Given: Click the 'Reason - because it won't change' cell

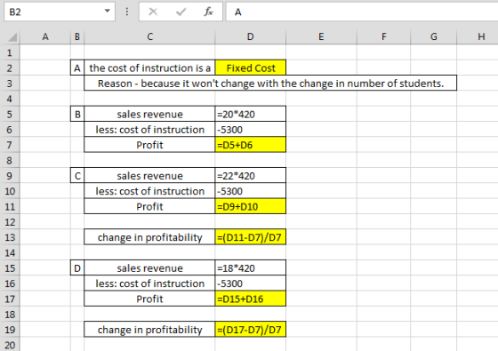Looking at the screenshot, I should pos(270,84).
